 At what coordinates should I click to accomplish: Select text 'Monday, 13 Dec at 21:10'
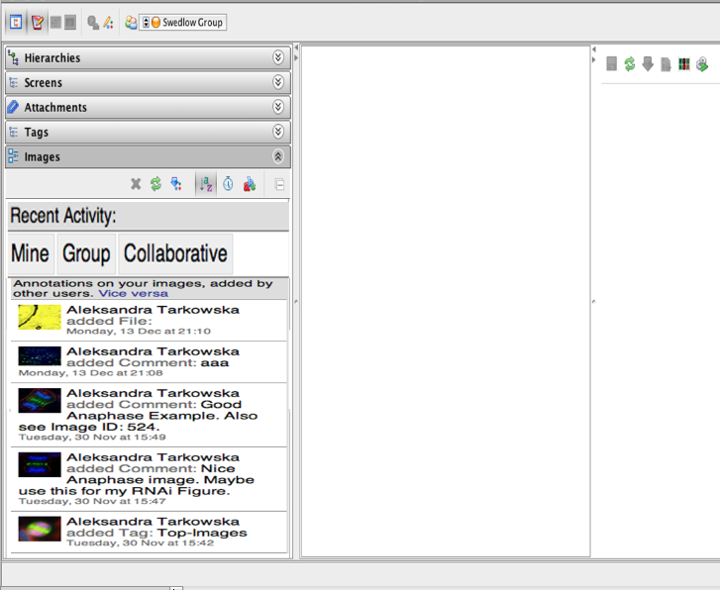(x=139, y=331)
